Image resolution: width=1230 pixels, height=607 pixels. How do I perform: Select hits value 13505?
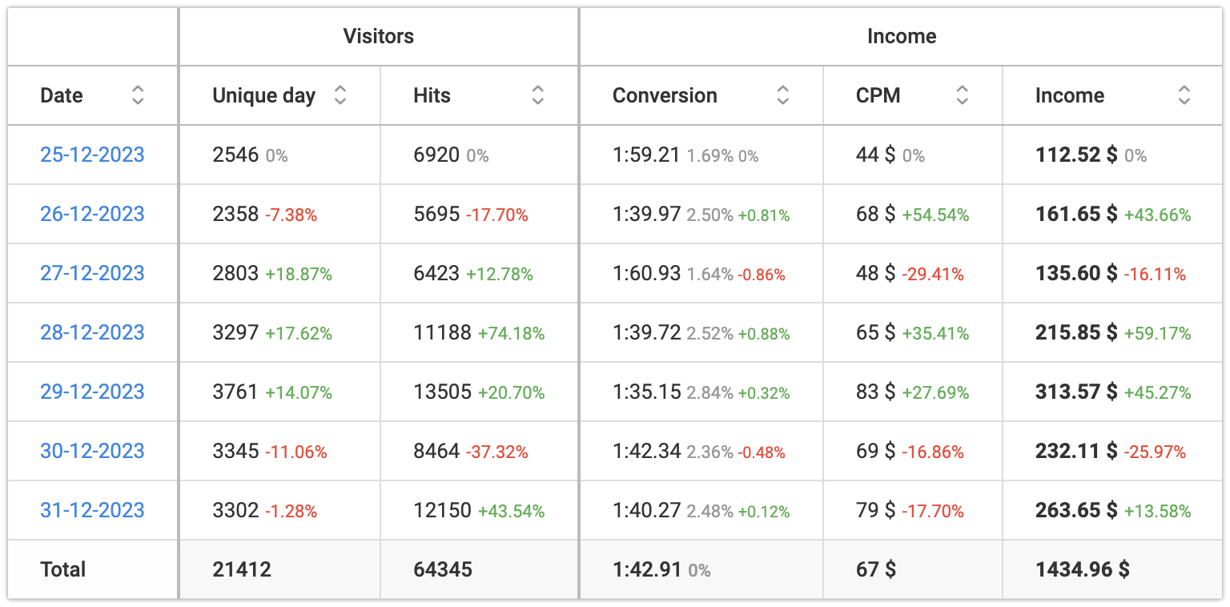point(443,392)
